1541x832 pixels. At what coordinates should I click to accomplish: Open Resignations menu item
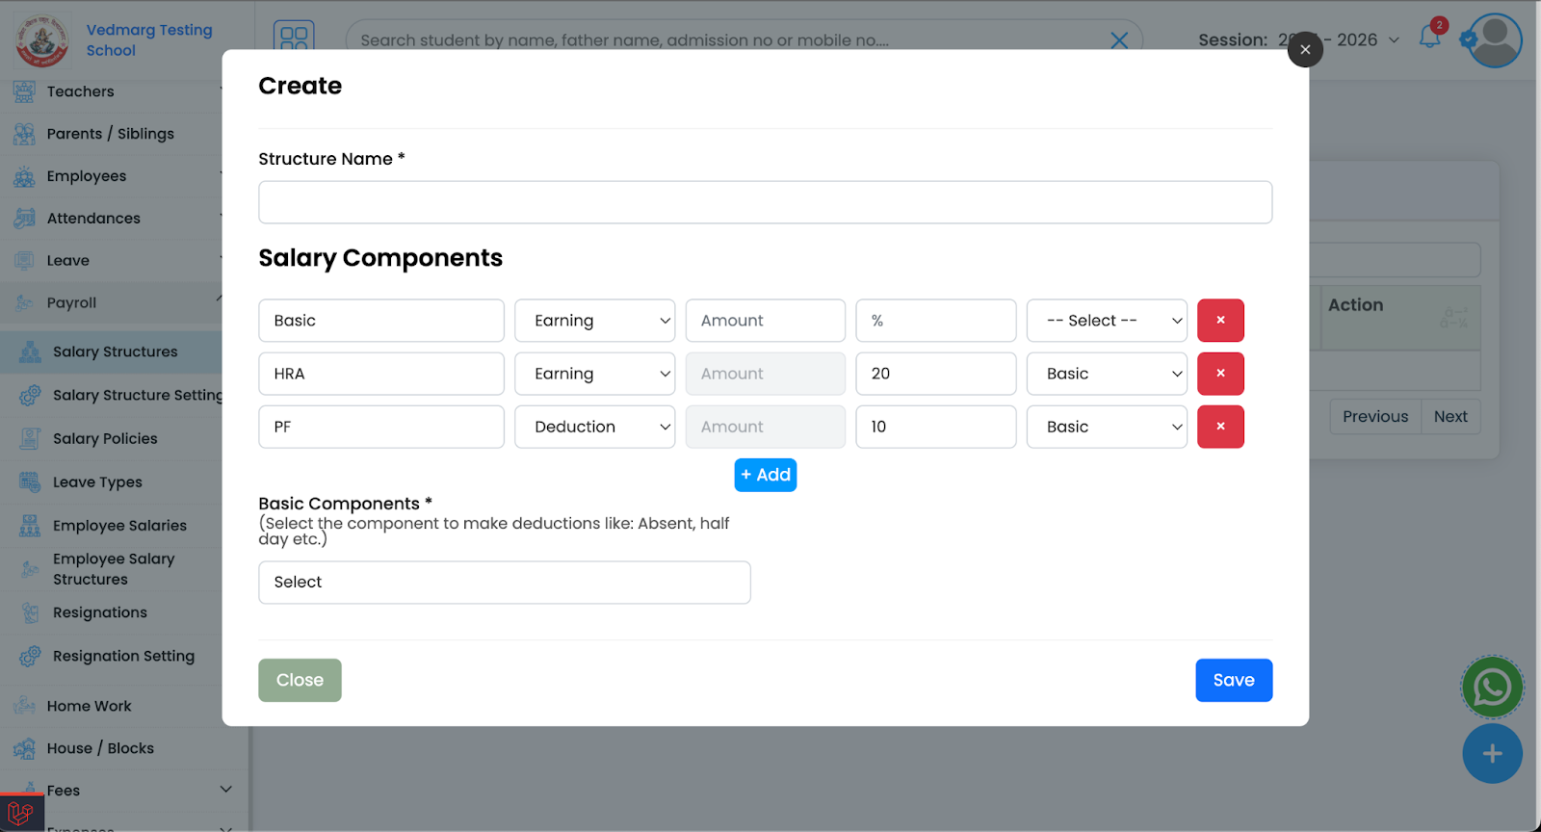100,613
